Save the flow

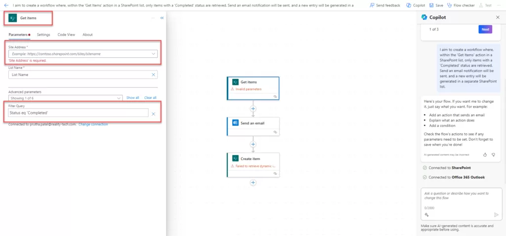tap(436, 5)
